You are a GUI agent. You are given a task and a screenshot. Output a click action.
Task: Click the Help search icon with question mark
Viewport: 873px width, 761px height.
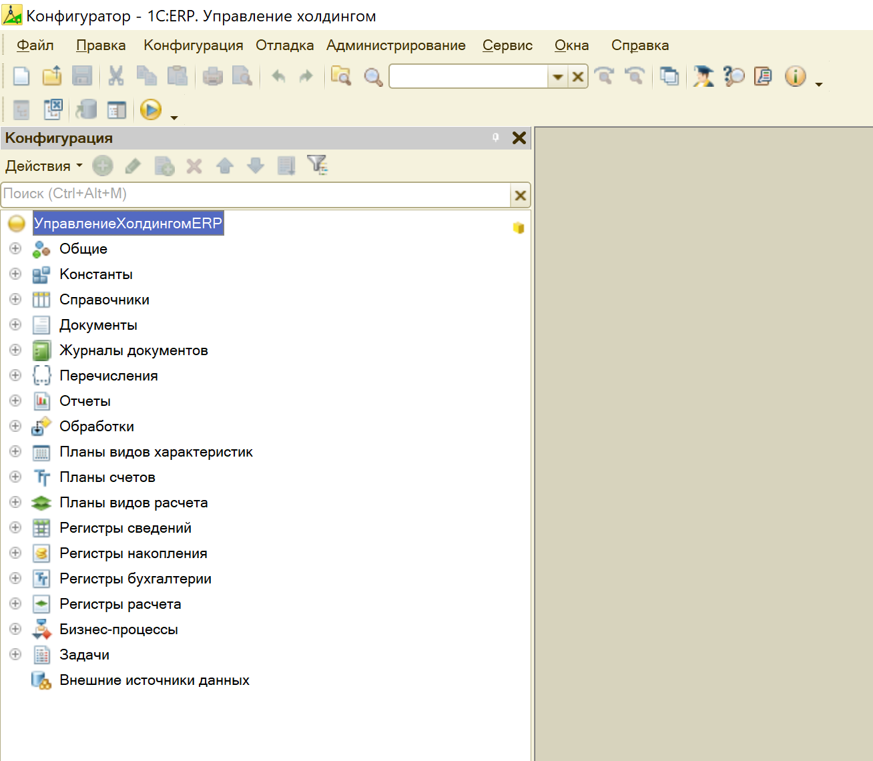pos(734,76)
